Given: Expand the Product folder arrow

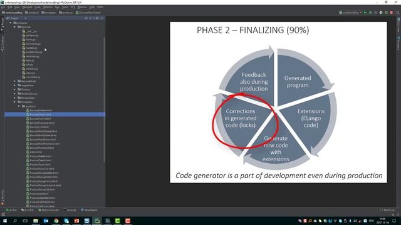Looking at the screenshot, I should coord(14,89).
